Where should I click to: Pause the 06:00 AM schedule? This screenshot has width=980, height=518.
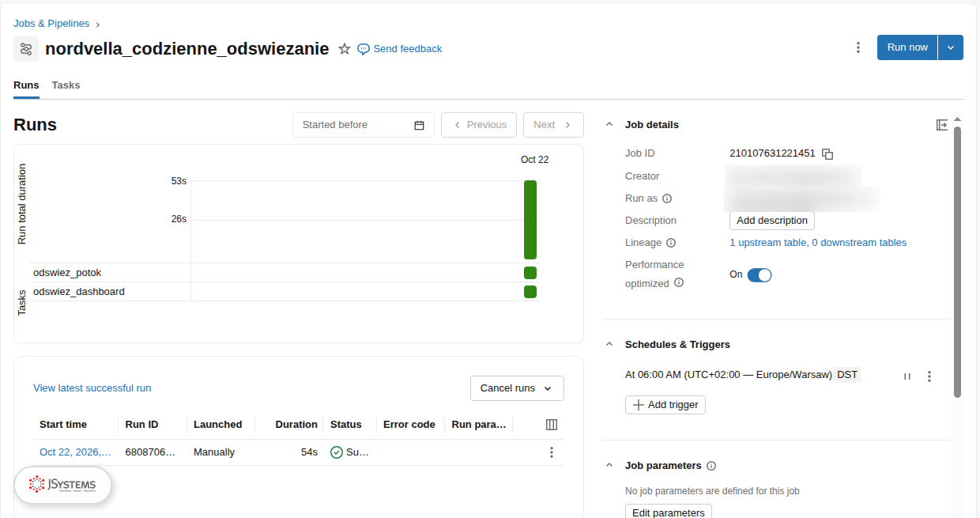tap(907, 376)
